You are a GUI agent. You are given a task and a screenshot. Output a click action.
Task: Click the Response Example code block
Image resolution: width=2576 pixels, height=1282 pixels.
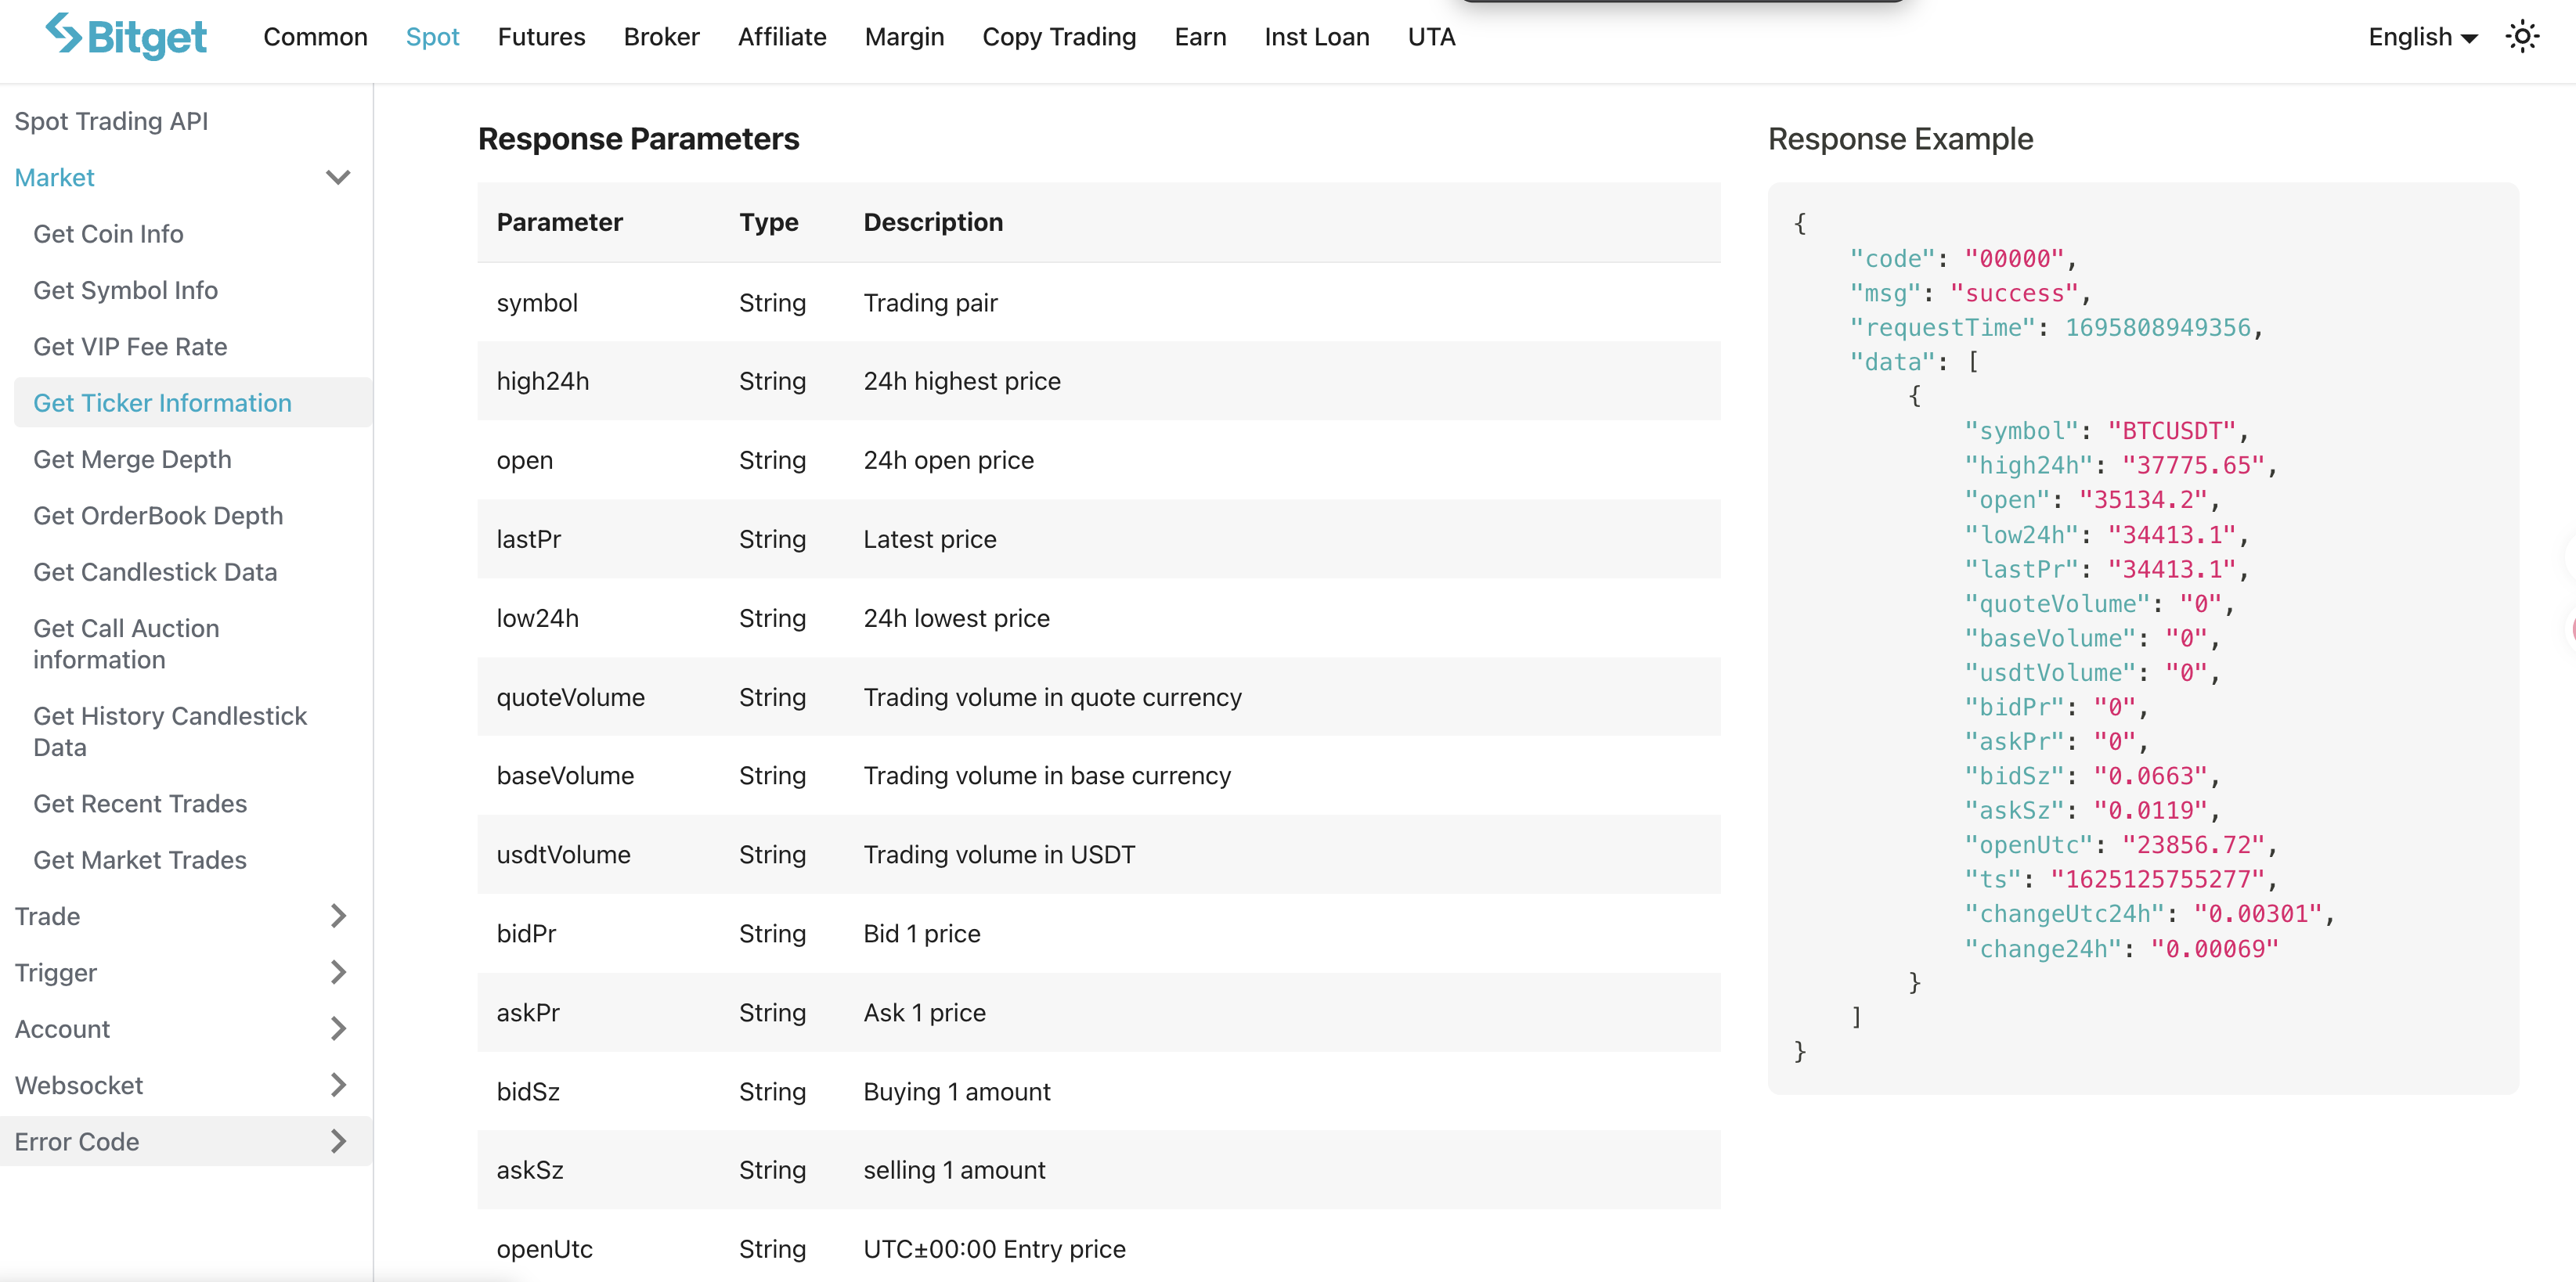click(x=2142, y=638)
